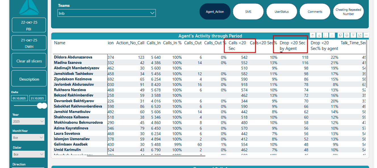Switch to Comments page button

(x=315, y=12)
